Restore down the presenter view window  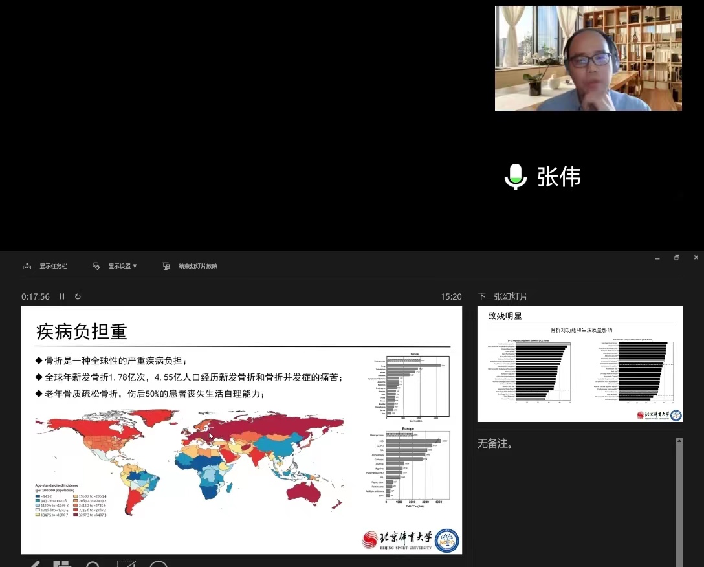point(676,258)
